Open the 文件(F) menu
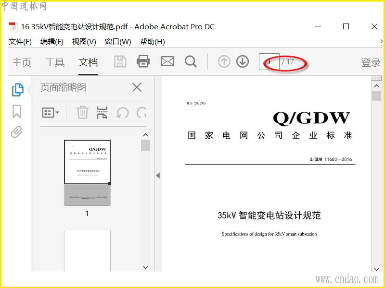This screenshot has width=385, height=288. [20, 42]
